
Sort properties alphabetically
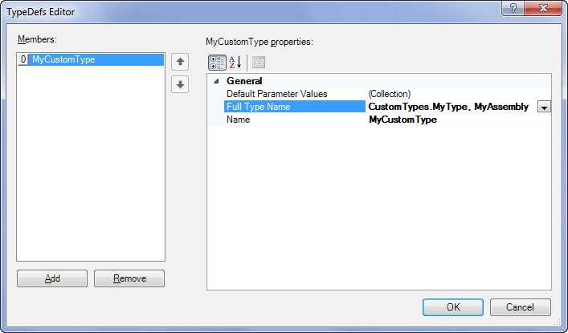tap(235, 63)
